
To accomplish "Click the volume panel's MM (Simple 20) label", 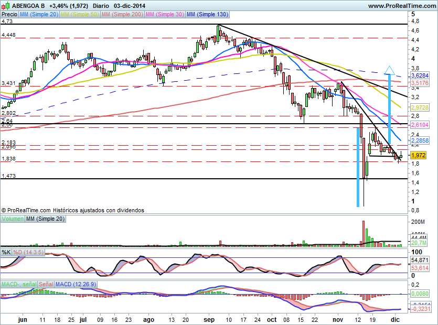I will coord(46,218).
